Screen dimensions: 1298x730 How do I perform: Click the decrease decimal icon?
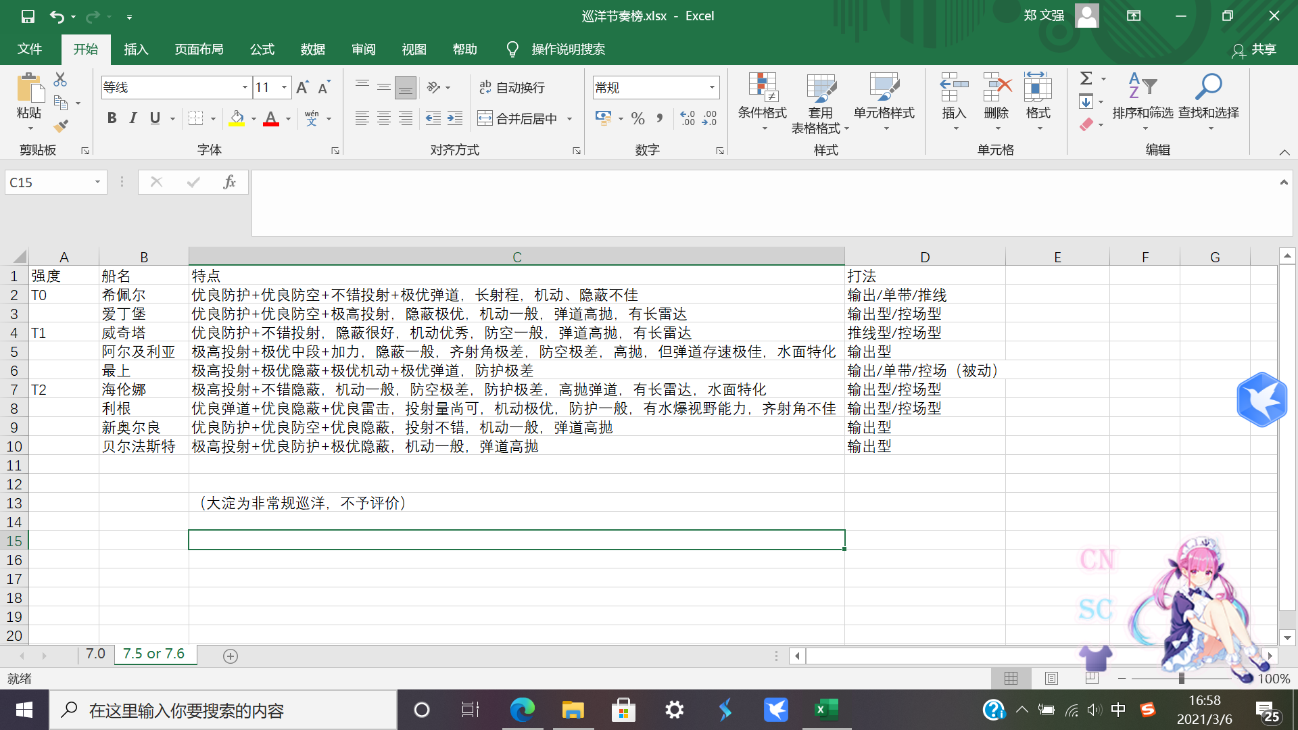click(710, 118)
